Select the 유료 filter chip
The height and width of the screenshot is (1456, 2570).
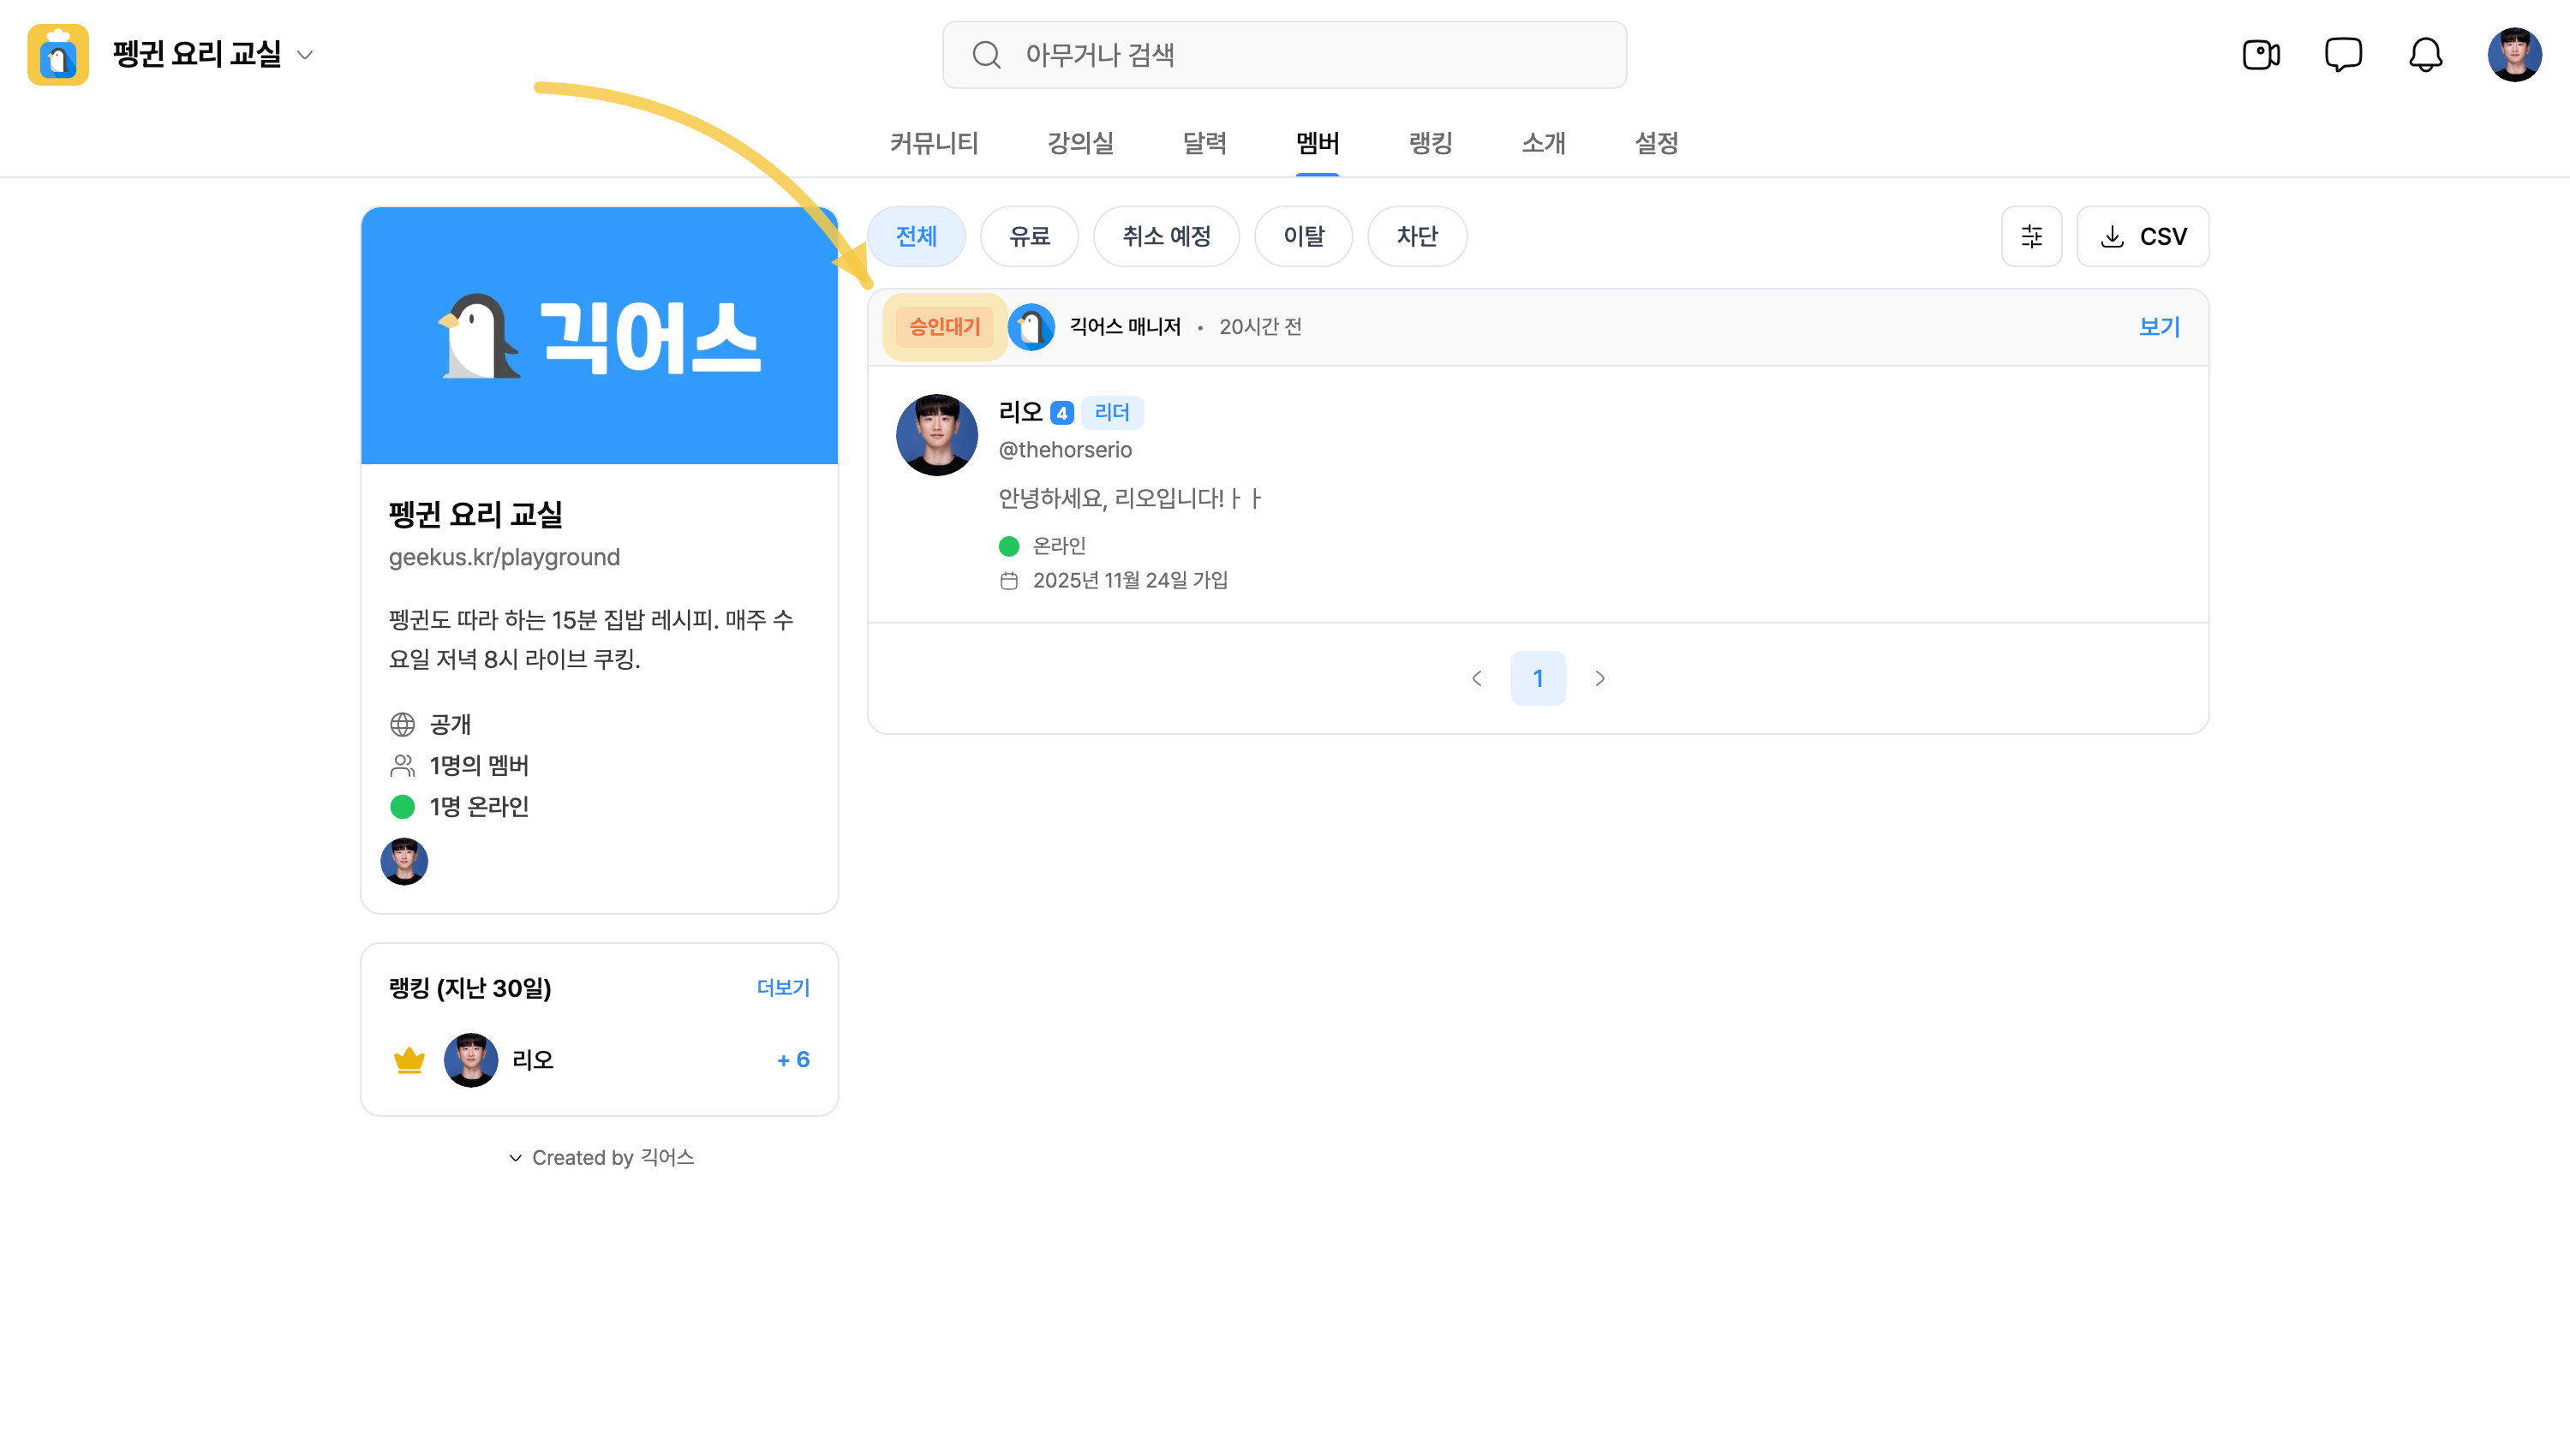(1029, 237)
